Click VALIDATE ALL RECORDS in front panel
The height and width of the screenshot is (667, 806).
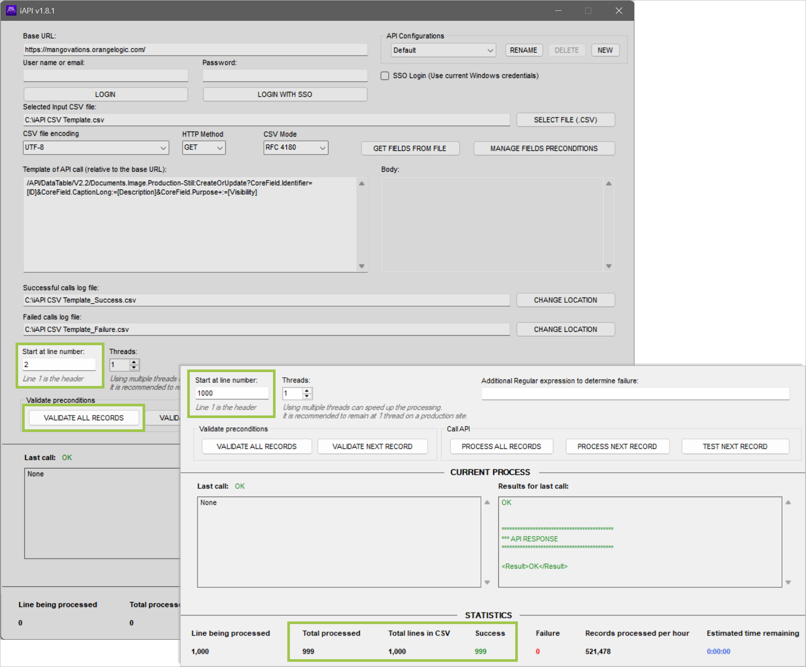(257, 447)
